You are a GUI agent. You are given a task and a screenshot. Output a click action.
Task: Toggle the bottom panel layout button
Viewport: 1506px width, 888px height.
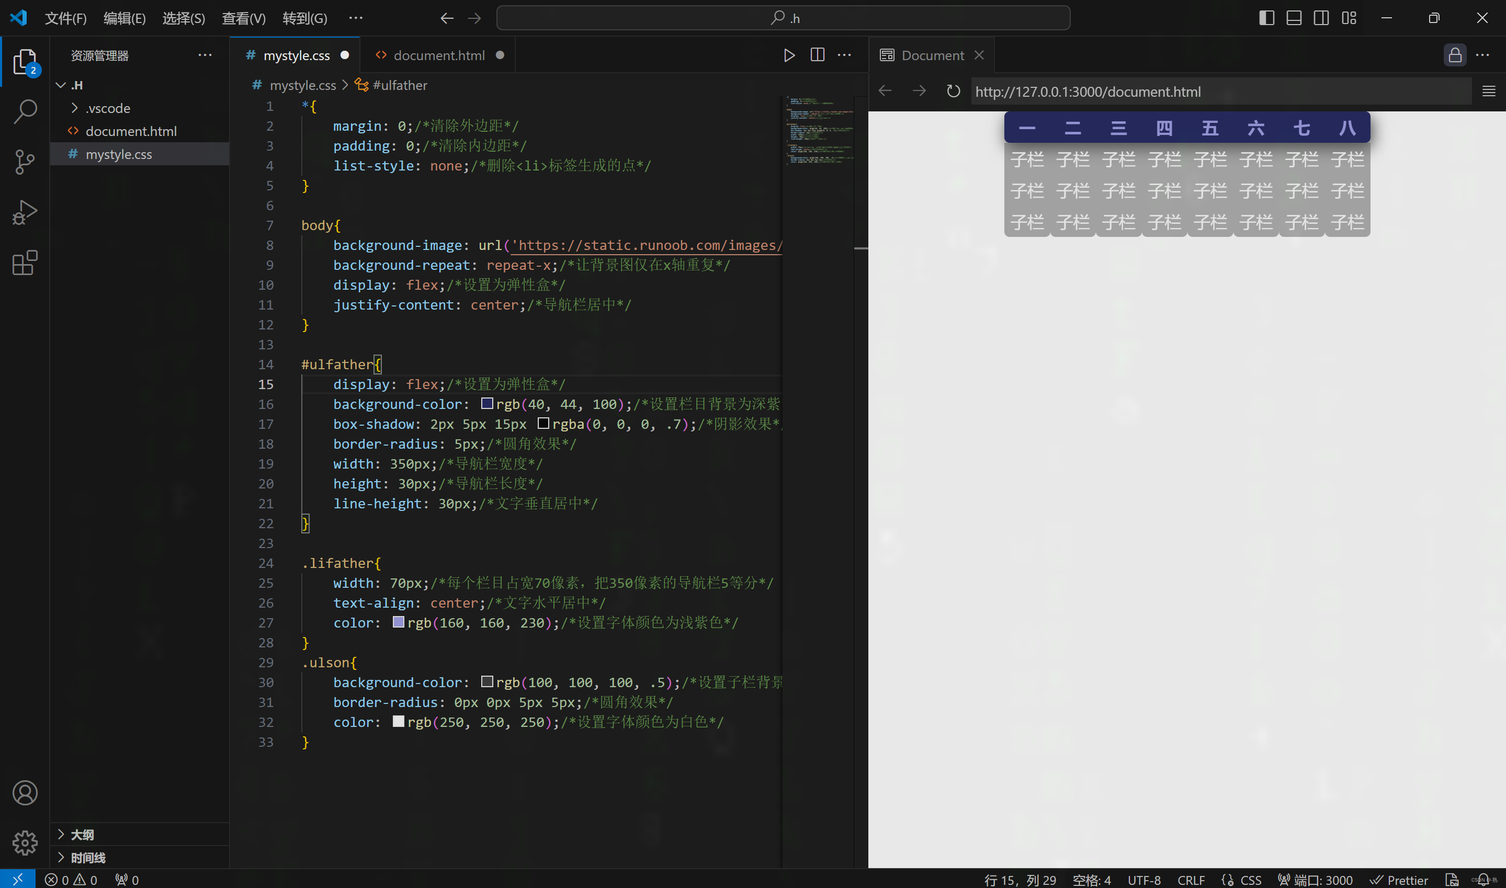click(x=1294, y=18)
